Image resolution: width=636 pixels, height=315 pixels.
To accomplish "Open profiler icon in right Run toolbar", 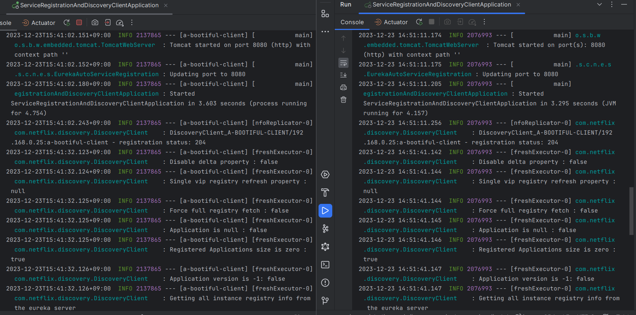I will (x=472, y=22).
